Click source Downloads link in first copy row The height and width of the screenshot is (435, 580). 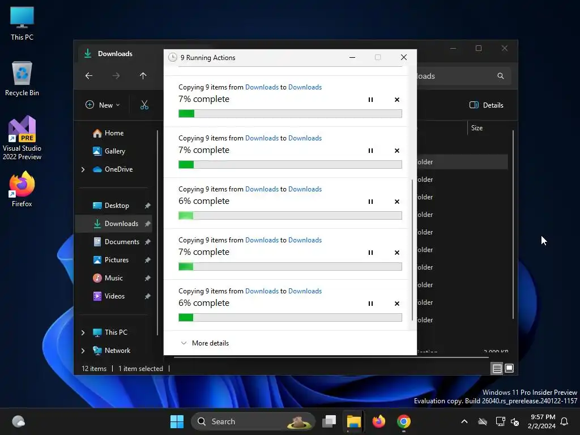[x=262, y=87]
